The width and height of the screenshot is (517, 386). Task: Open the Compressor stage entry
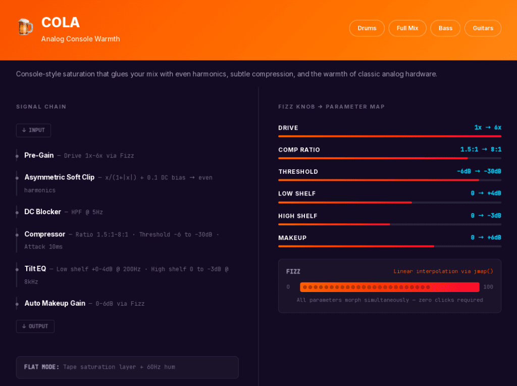click(45, 234)
